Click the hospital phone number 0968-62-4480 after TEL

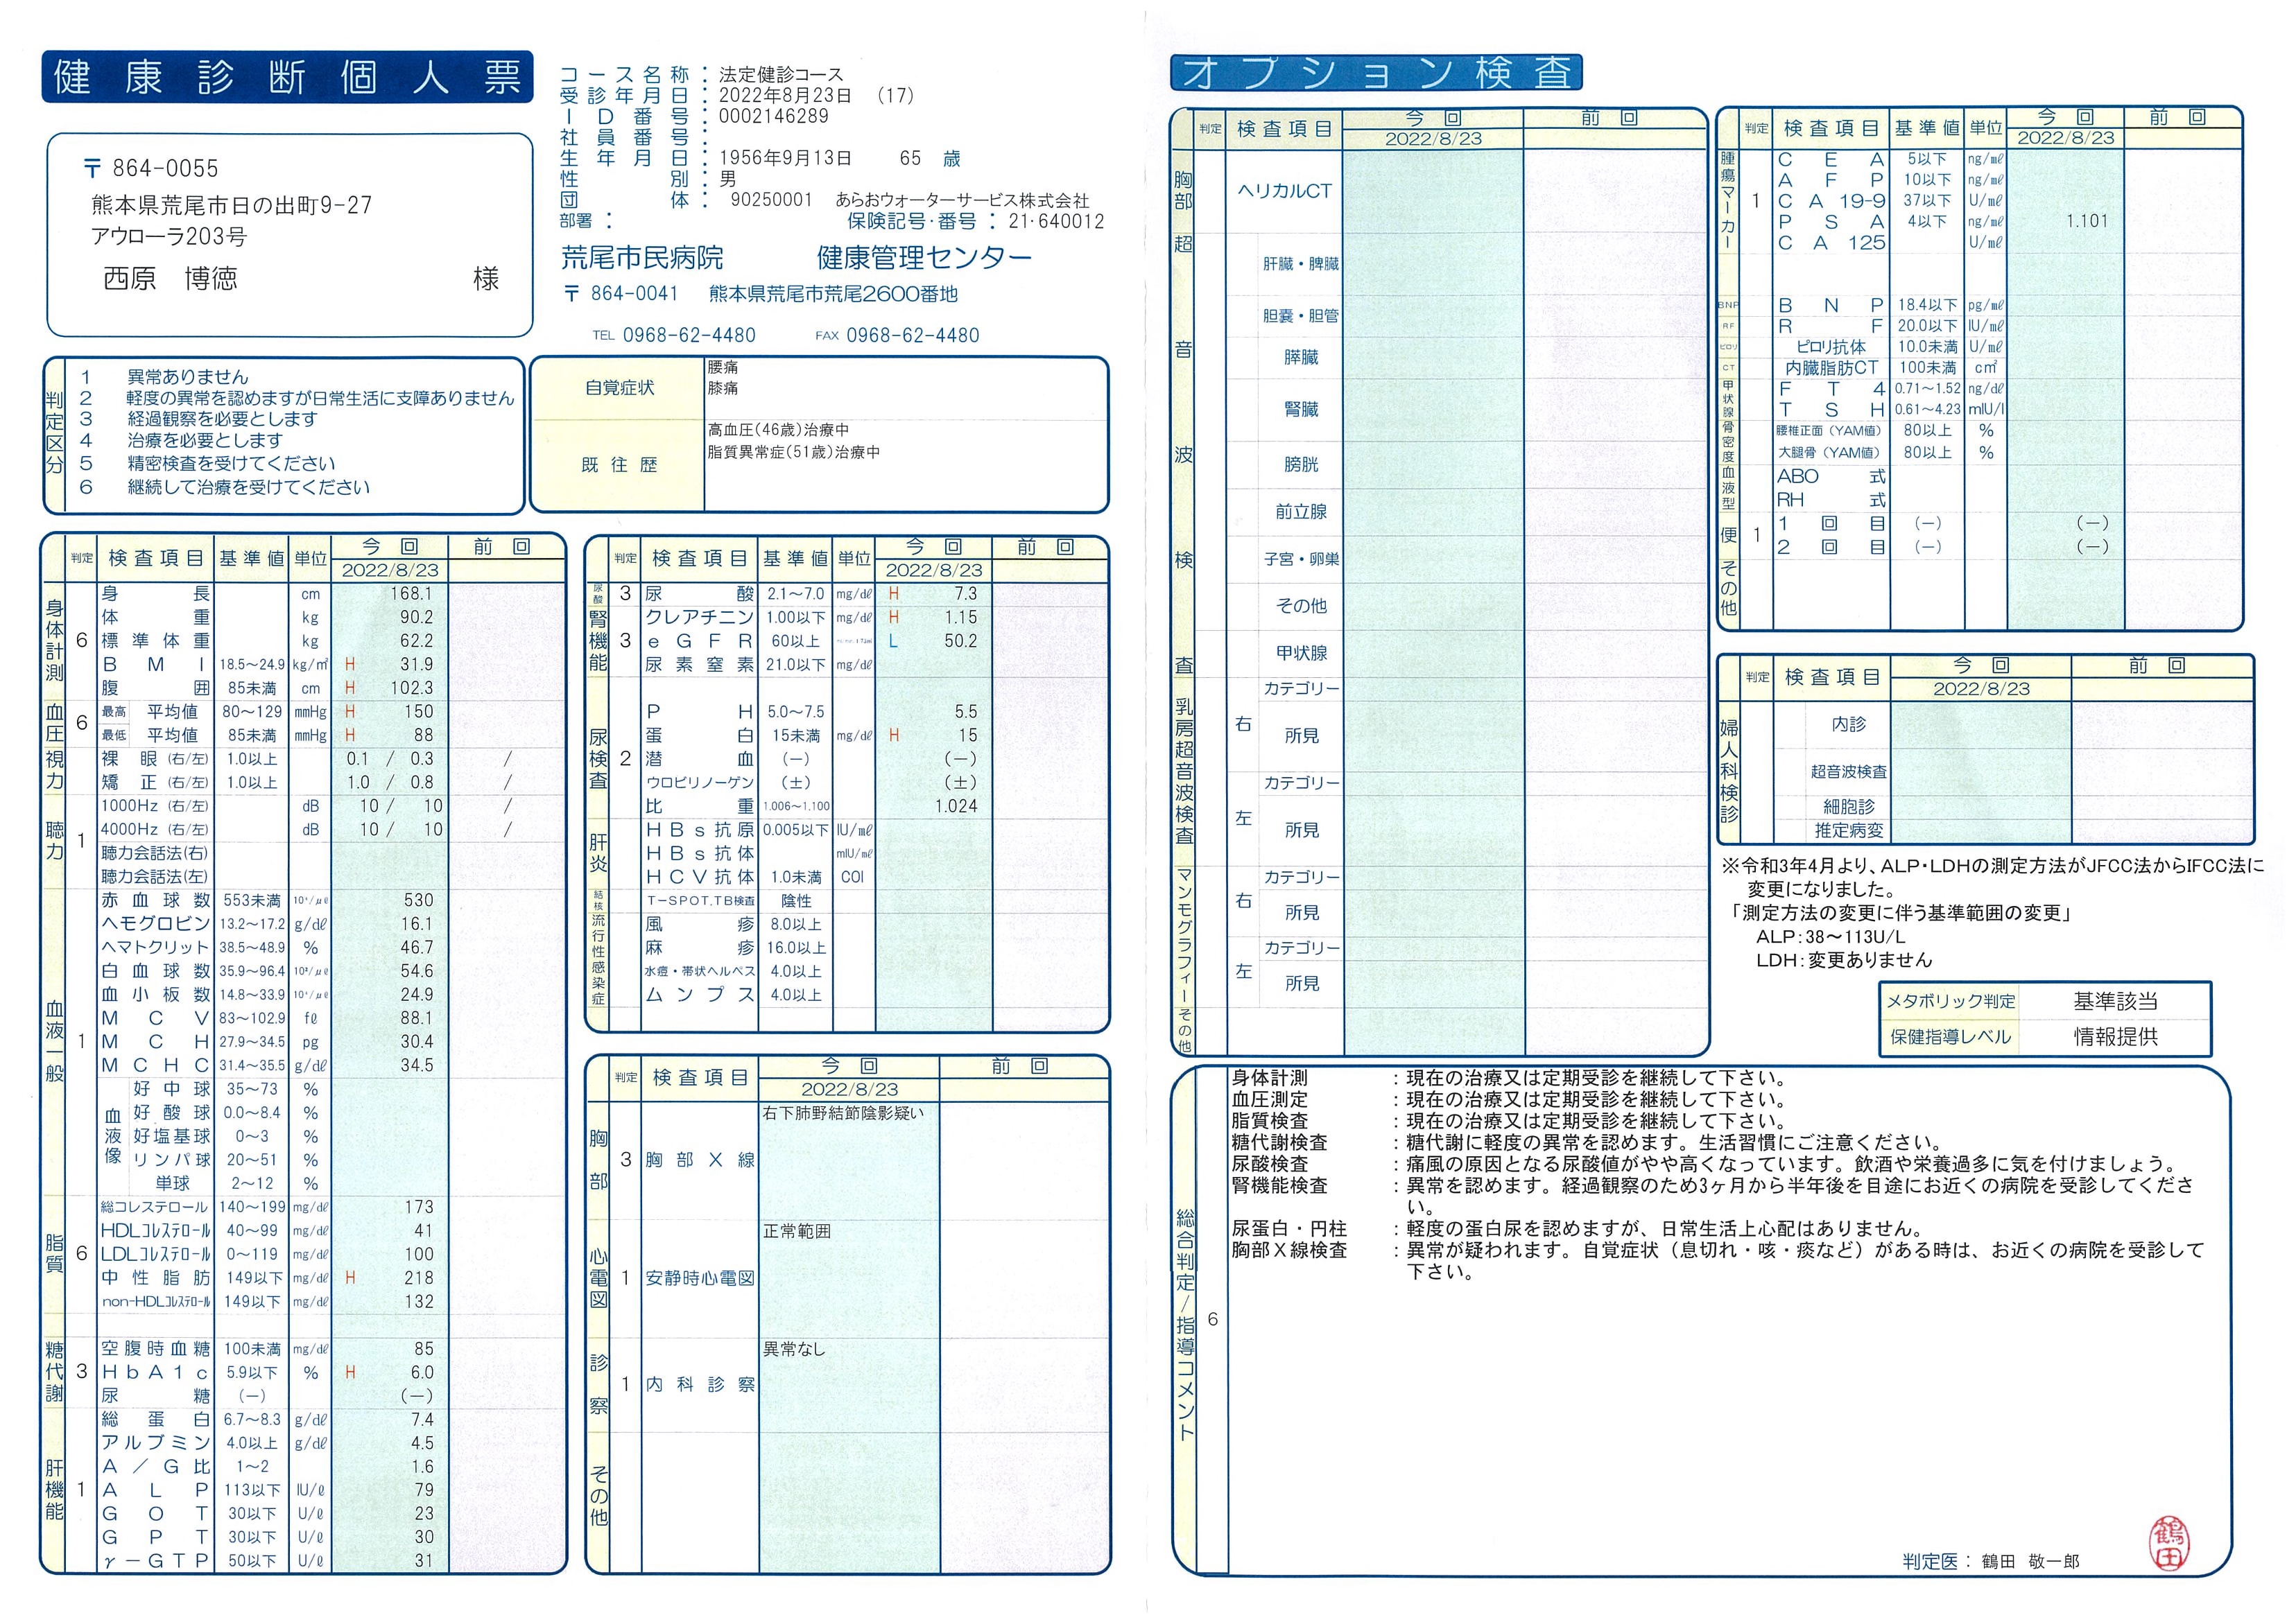pos(689,335)
